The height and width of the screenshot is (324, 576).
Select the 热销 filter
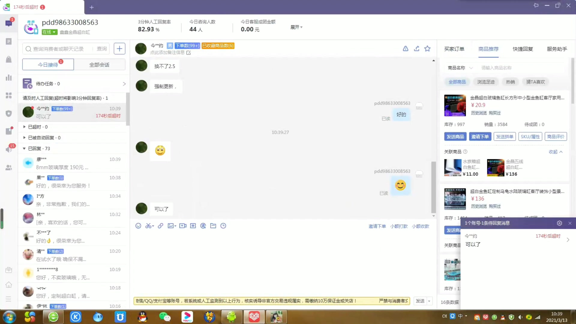click(510, 82)
